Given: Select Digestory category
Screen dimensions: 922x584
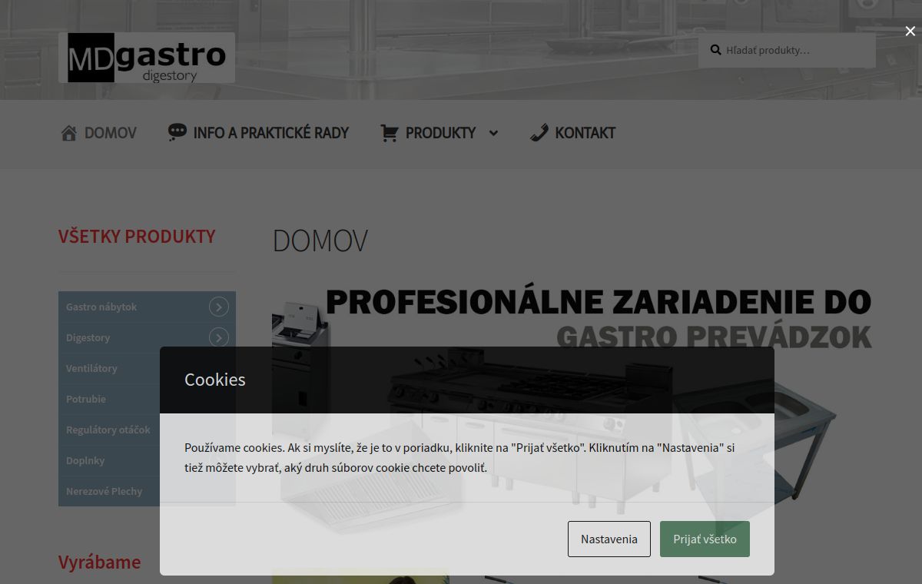Looking at the screenshot, I should point(88,337).
